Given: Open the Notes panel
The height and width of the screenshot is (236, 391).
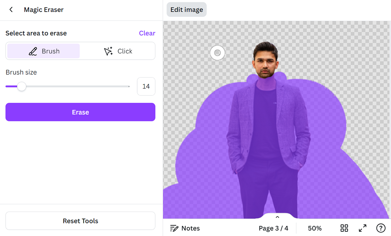Looking at the screenshot, I should coord(185,228).
